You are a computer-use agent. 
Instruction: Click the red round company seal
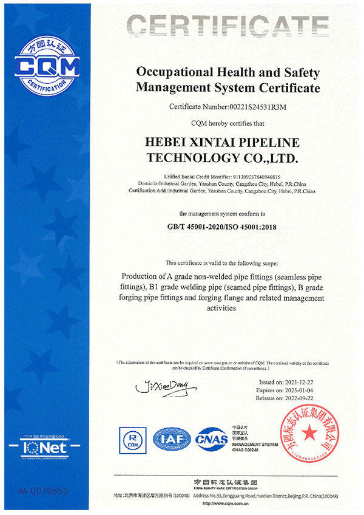click(309, 435)
